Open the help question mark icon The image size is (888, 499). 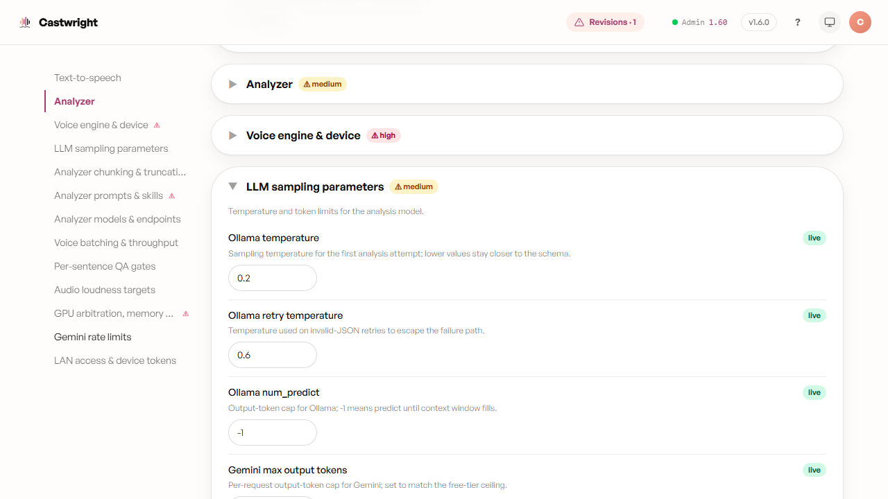click(798, 22)
